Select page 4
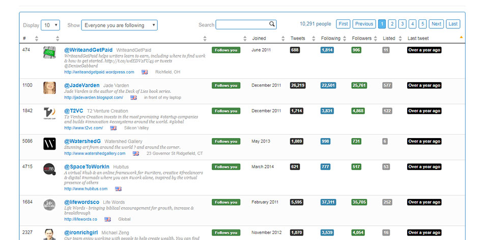The width and height of the screenshot is (485, 240). (412, 24)
